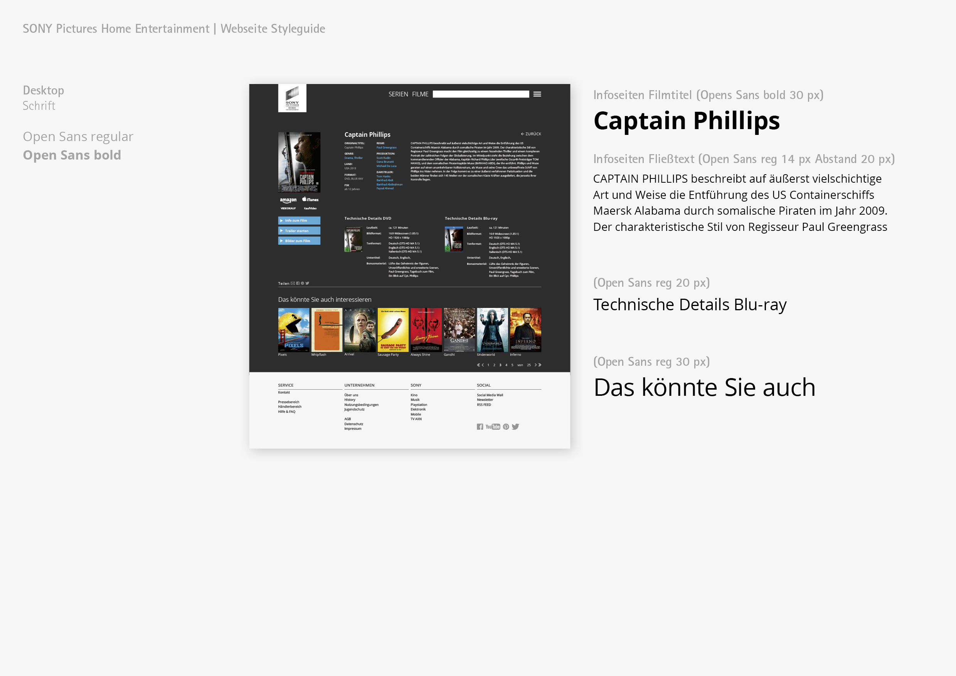Click the Bilder zum Film button
The height and width of the screenshot is (676, 956).
(300, 240)
